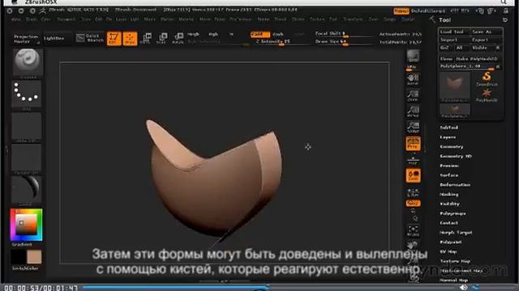Screen dimensions: 519x291
Task: Launch Quick Sketch
Action: [x=89, y=38]
